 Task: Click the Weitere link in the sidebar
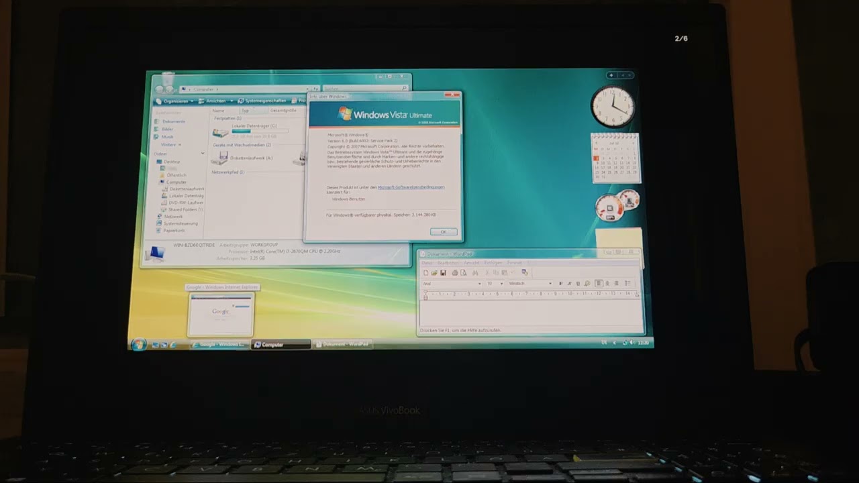click(170, 145)
